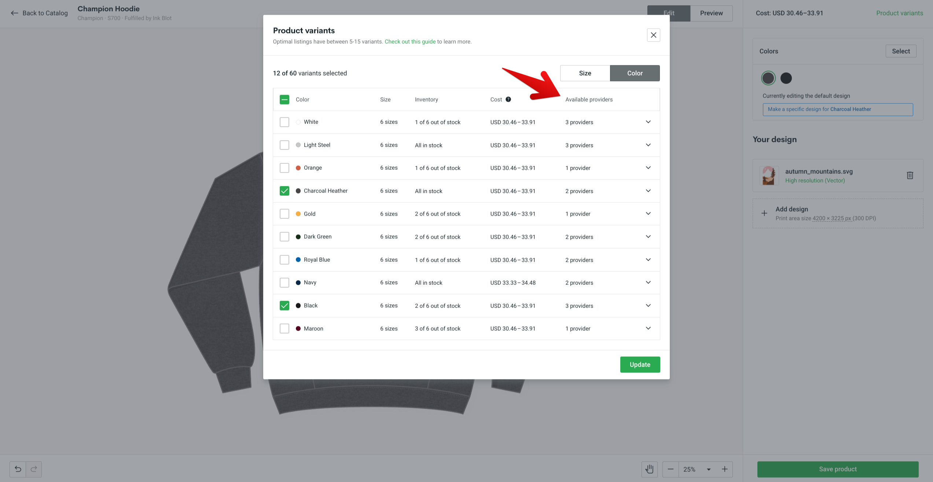The width and height of the screenshot is (933, 482).
Task: Switch to the Size tab
Action: 585,73
